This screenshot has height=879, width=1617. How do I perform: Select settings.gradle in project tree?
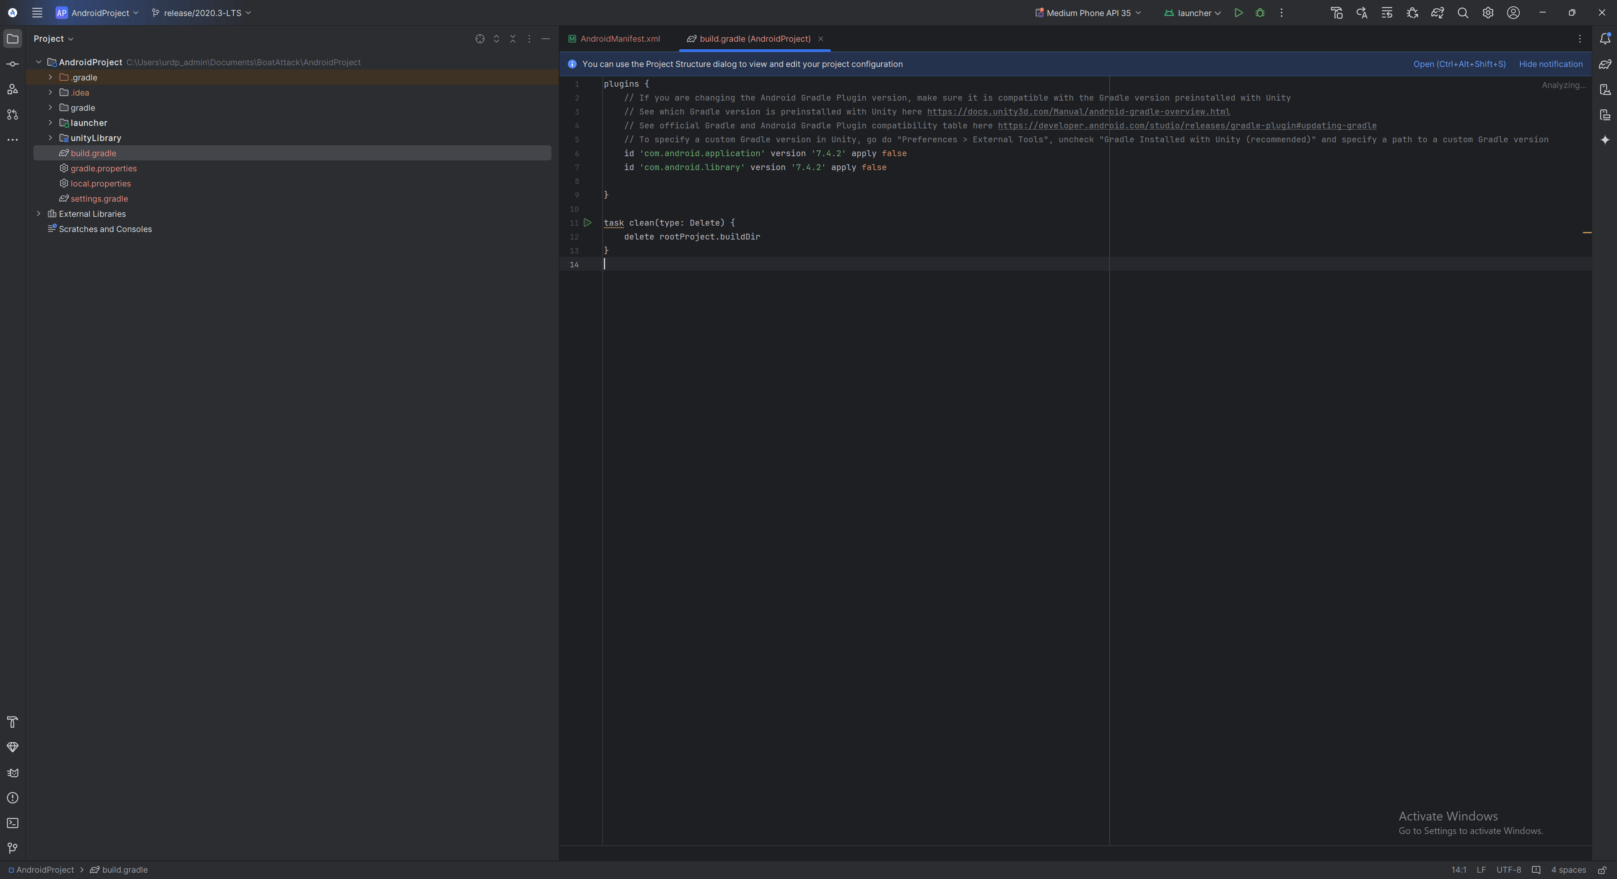point(99,199)
